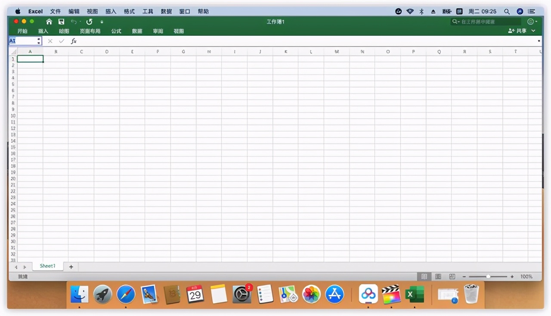
Task: Switch to the 页面布局 (Page Layout) ribbon tab
Action: click(x=90, y=31)
